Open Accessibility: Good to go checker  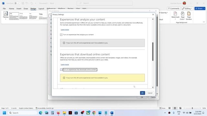(x=45, y=108)
